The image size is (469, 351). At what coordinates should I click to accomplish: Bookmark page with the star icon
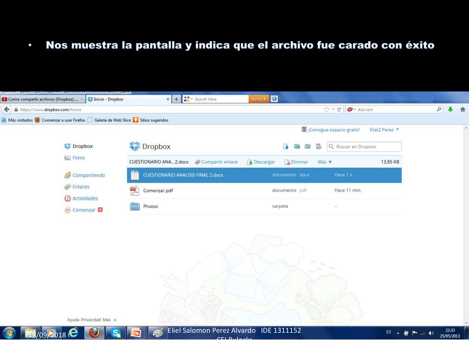pos(326,110)
